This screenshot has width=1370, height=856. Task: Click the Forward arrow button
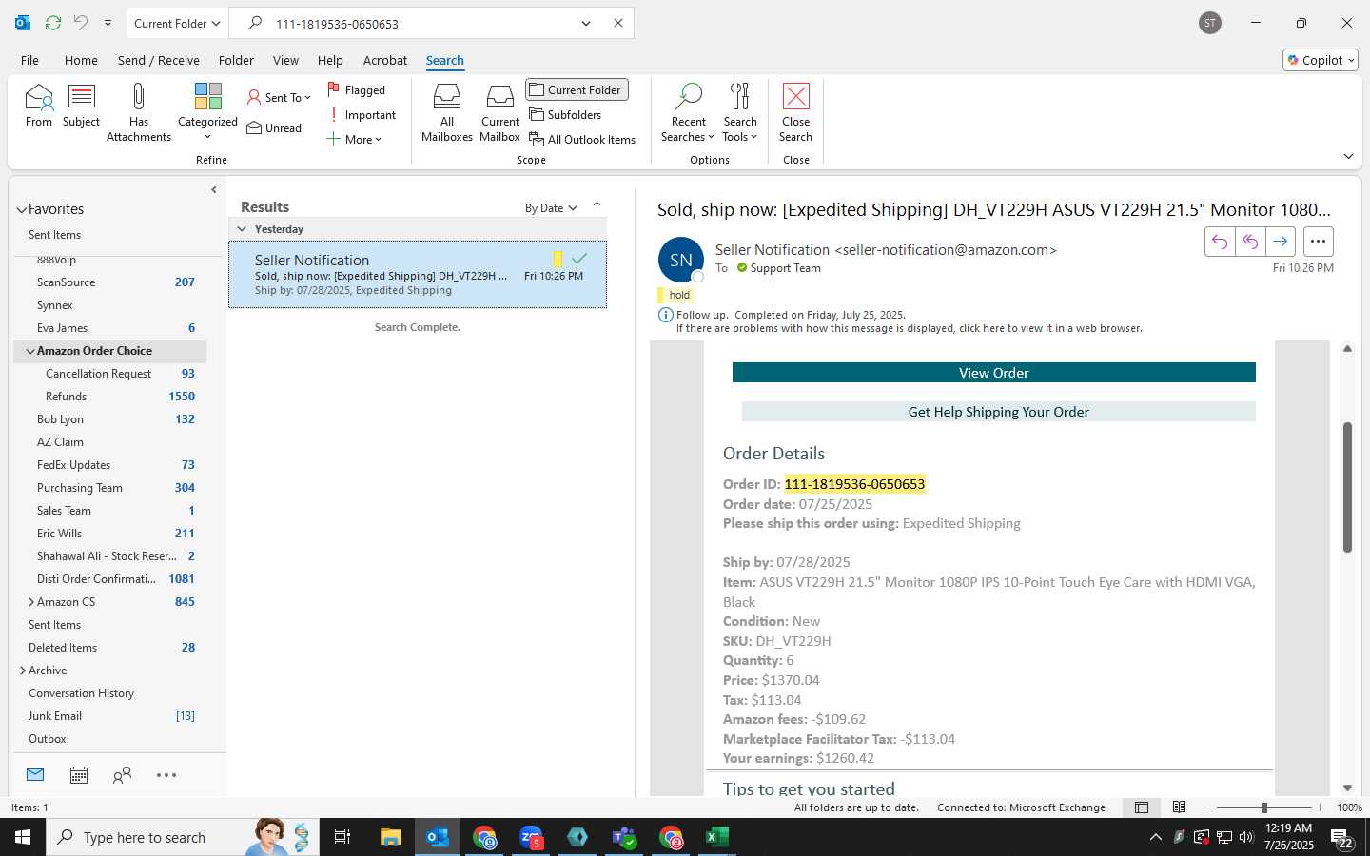[1281, 242]
